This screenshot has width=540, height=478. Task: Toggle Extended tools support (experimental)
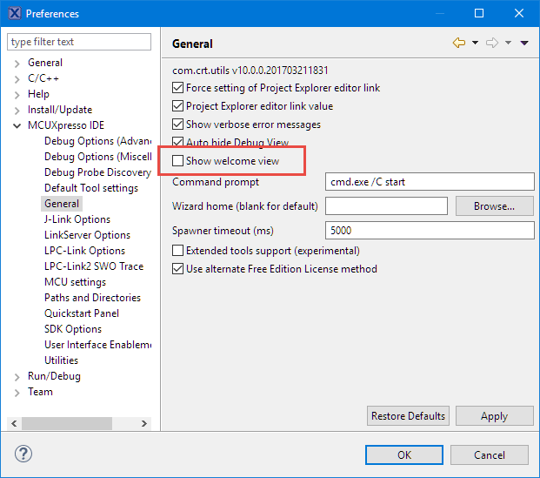click(x=178, y=251)
